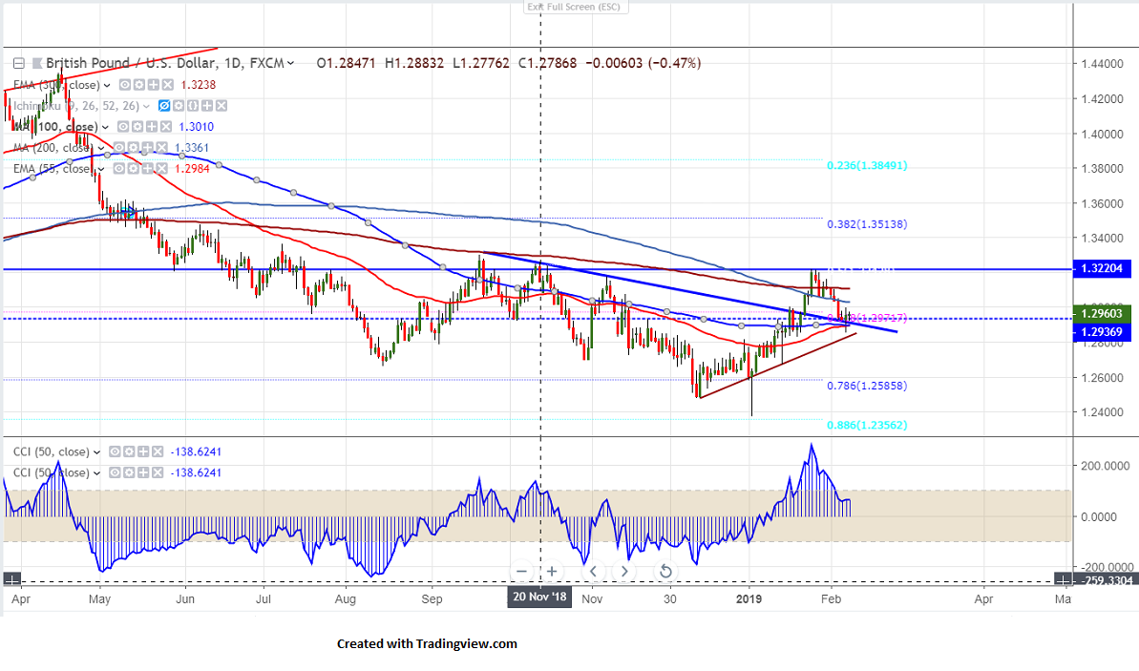1139x671 pixels.
Task: Open settings gear of the first CCI indicator
Action: 129,451
